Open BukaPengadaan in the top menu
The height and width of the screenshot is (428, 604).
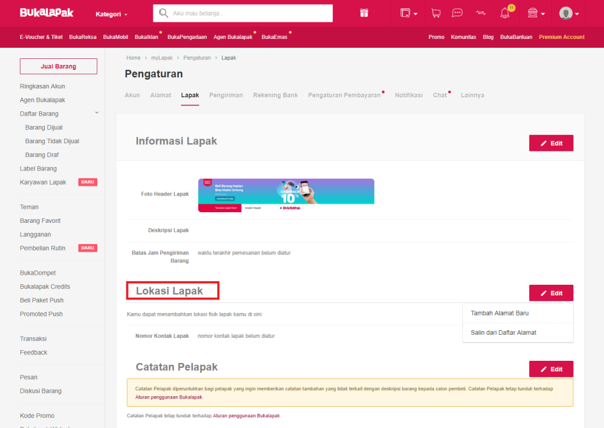(x=187, y=37)
